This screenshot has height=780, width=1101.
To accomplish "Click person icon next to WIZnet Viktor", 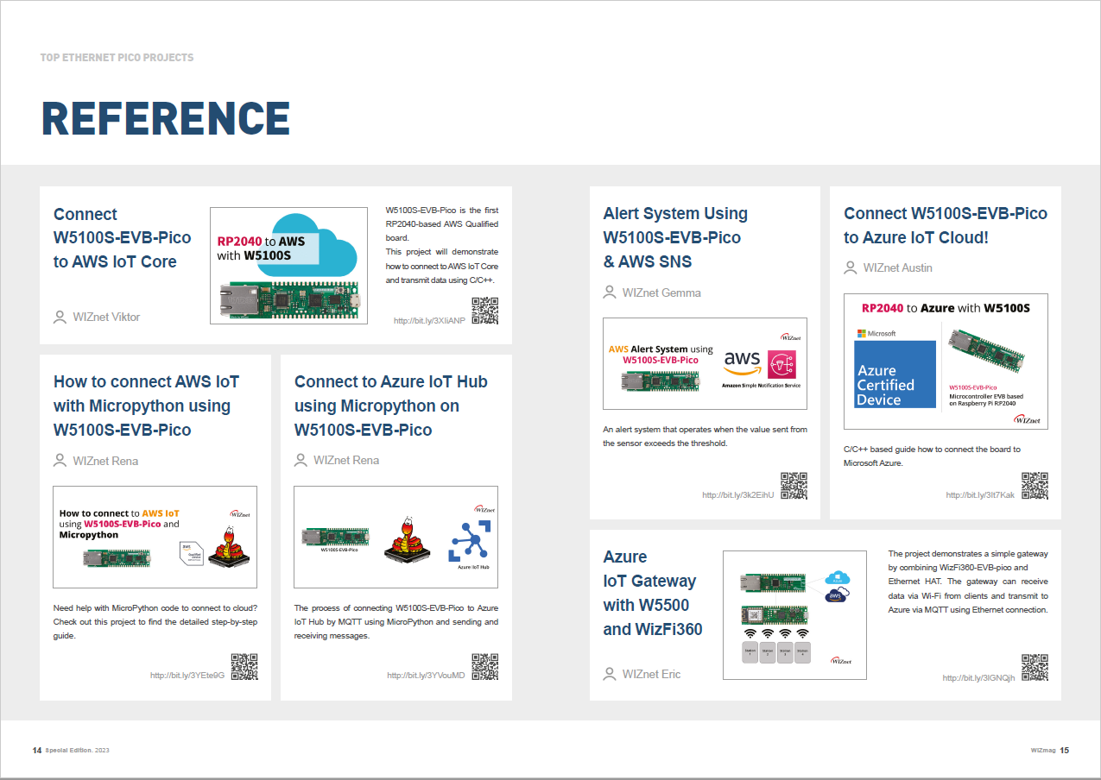I will [60, 317].
